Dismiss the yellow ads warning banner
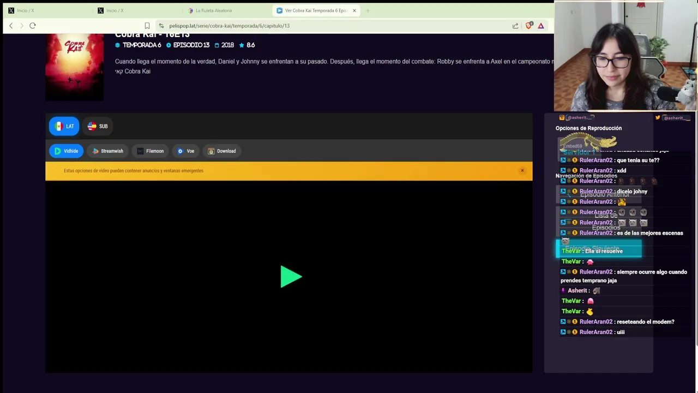The height and width of the screenshot is (393, 698). tap(522, 171)
